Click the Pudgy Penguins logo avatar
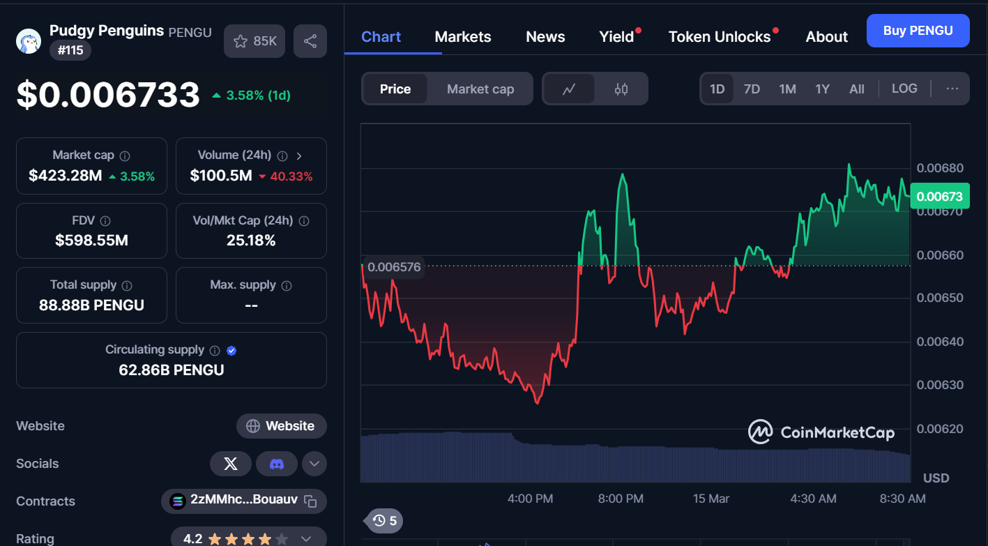Screen dimensions: 988x546 pos(29,41)
